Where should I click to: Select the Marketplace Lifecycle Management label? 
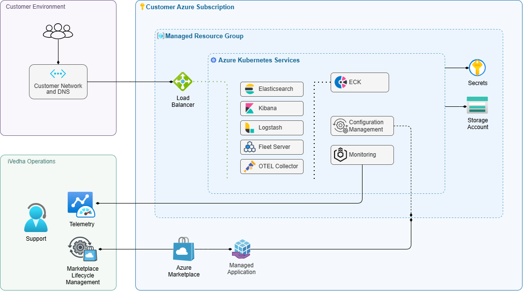(83, 276)
